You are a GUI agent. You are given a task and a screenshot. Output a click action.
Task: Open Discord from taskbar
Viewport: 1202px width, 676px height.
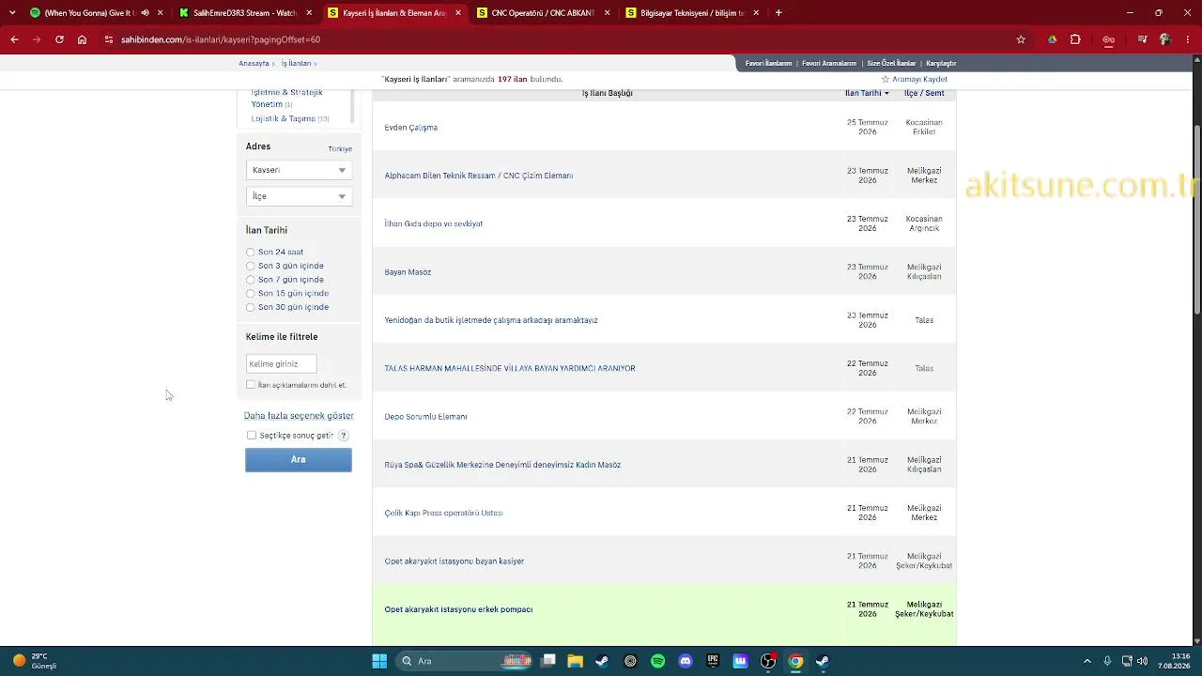click(686, 661)
